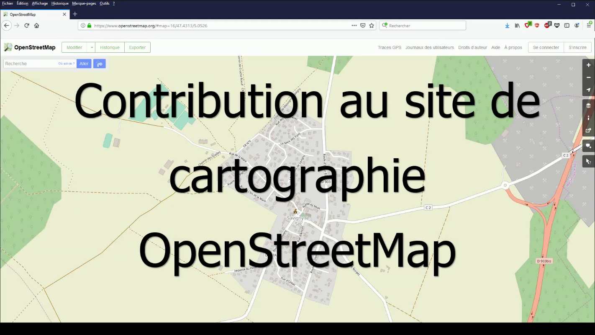Open the Firefox hamburger menu

[589, 26]
